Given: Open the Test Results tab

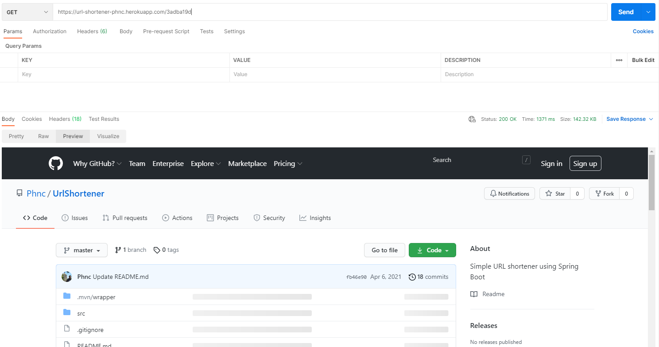Looking at the screenshot, I should tap(104, 119).
